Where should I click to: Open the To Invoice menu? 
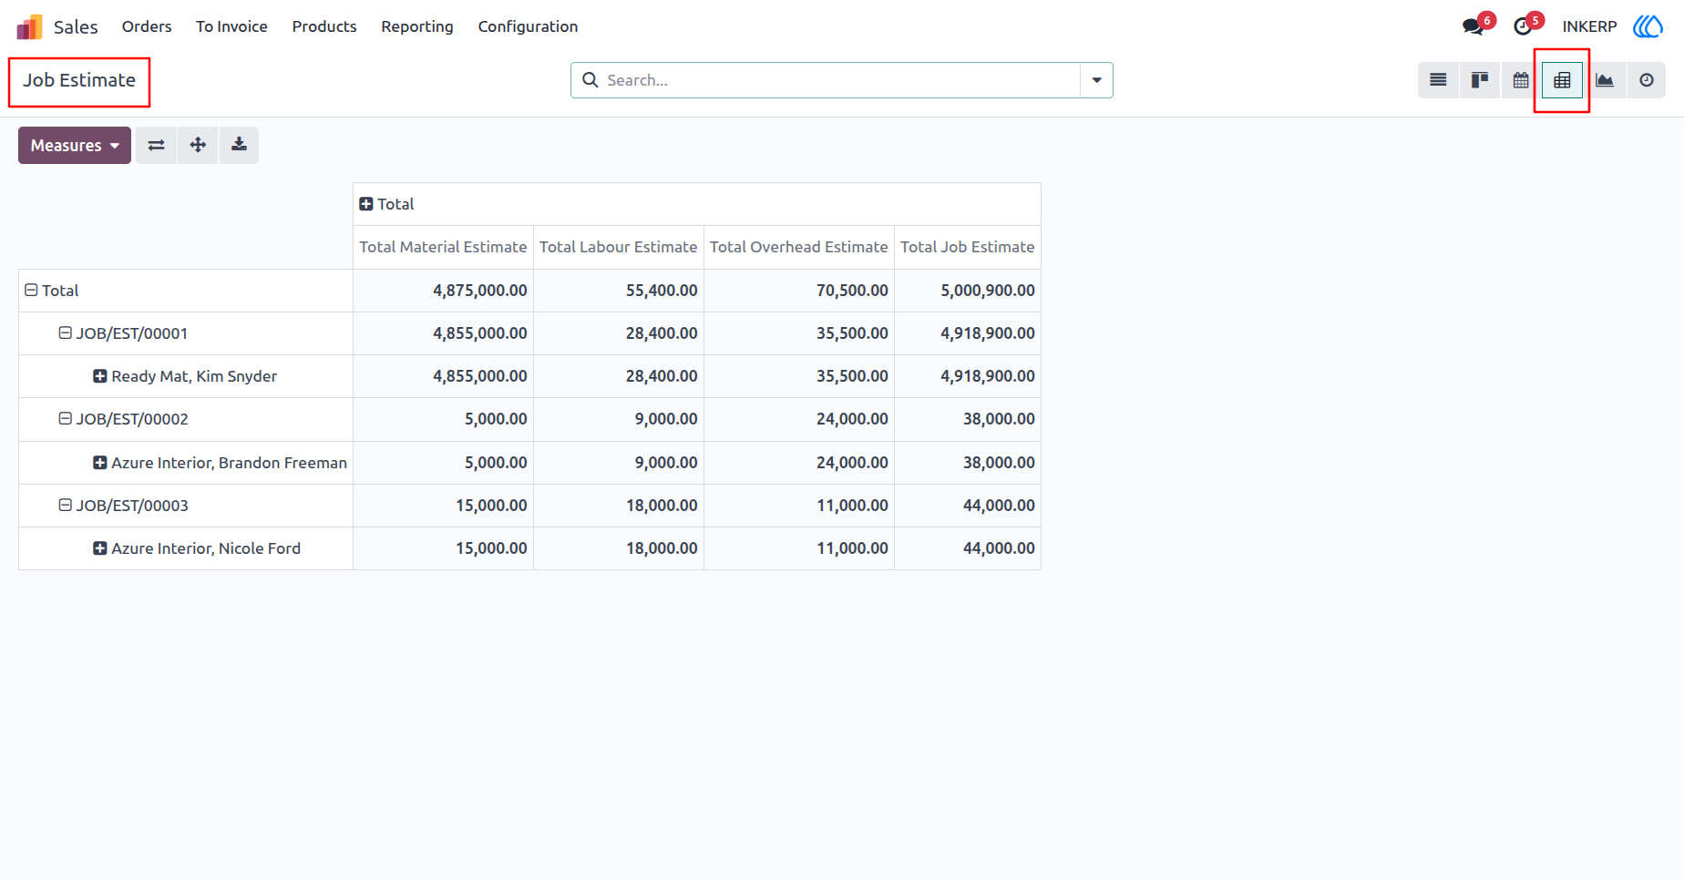231,26
